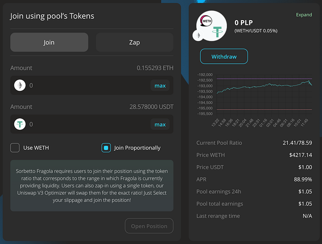Click the Ethereum icon in first amount field
322x244 pixels.
click(20, 85)
